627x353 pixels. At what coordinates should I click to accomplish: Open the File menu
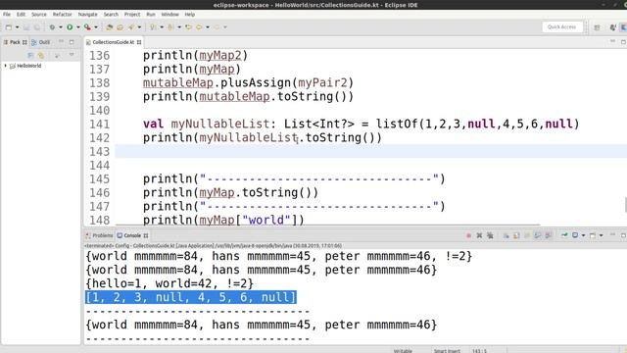tap(7, 14)
